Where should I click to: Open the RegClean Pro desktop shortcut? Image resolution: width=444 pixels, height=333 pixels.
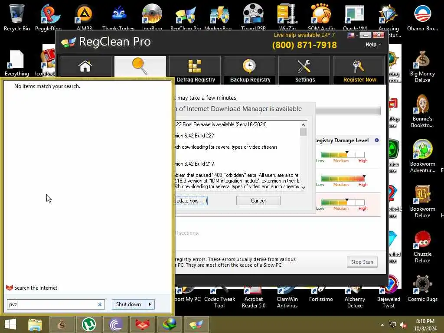pyautogui.click(x=186, y=17)
